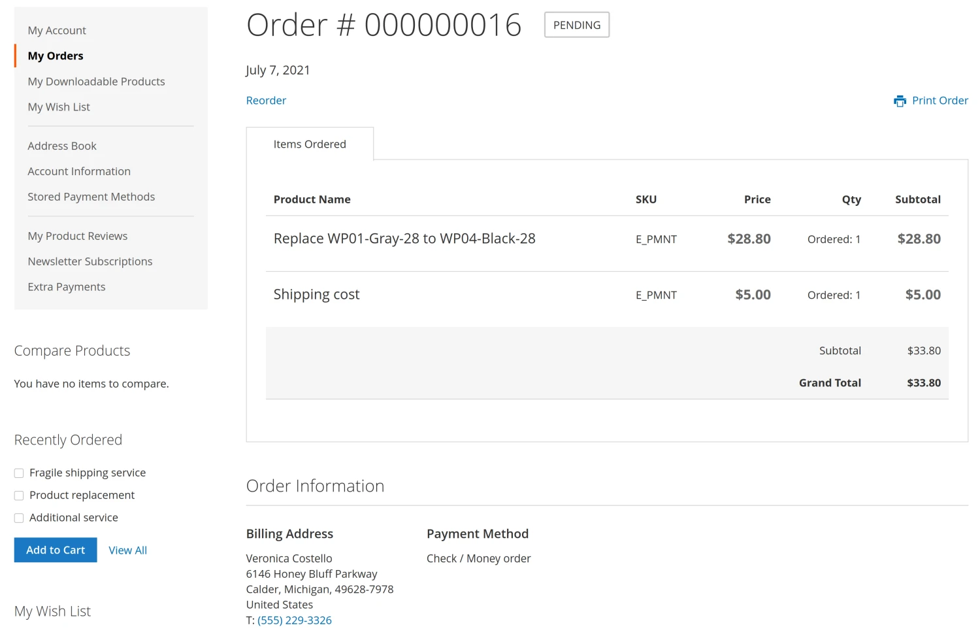
Task: Open My Account in sidebar
Action: (x=57, y=31)
